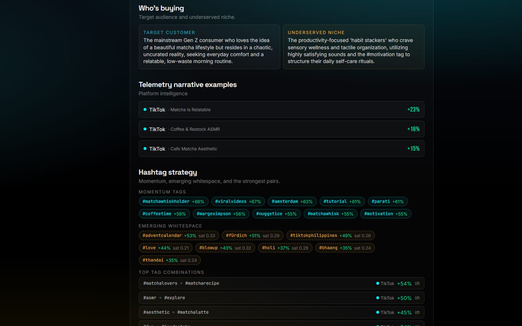Pick the #bhaang +35% whitespace tag

pos(345,248)
